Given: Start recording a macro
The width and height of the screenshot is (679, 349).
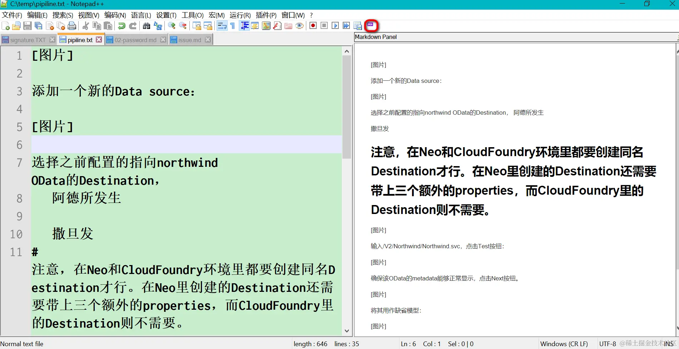Looking at the screenshot, I should (313, 26).
